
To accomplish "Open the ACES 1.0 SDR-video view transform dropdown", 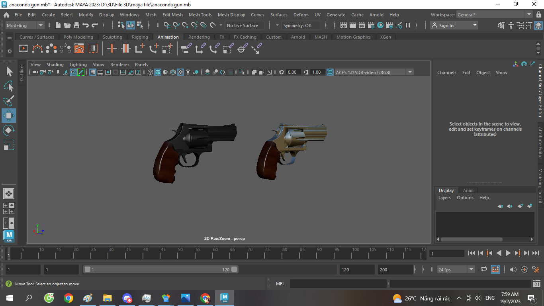I will [x=409, y=72].
